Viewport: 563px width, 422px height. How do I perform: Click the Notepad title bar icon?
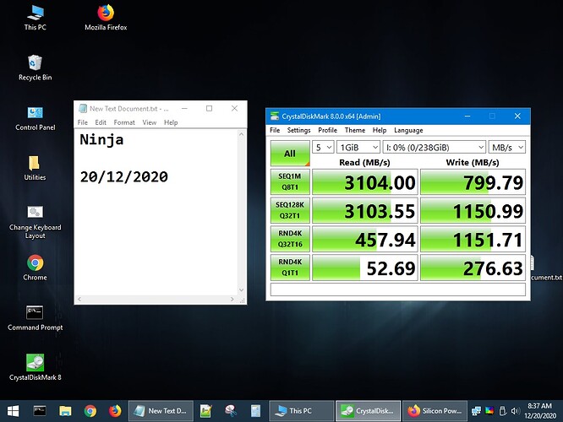coord(83,108)
